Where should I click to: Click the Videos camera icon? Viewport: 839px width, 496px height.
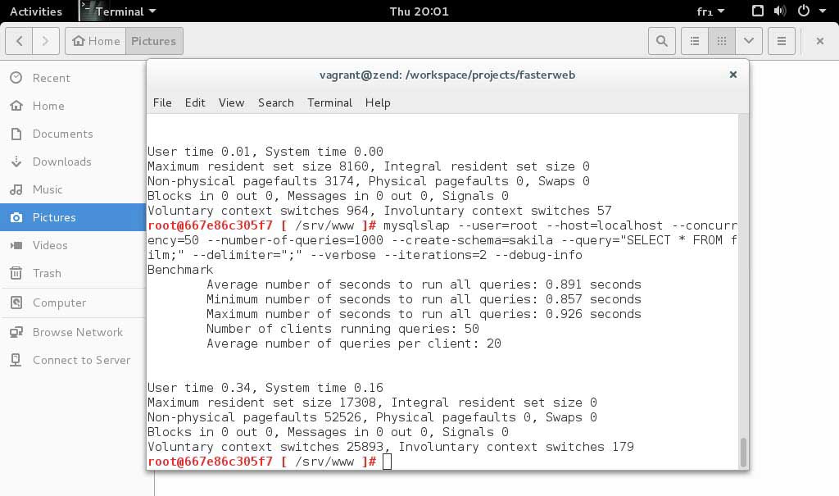(x=16, y=245)
